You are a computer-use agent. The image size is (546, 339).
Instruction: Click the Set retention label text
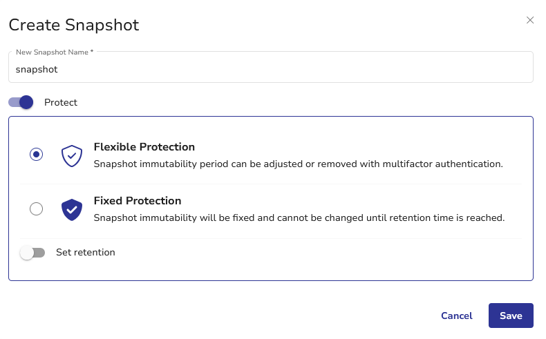(86, 253)
